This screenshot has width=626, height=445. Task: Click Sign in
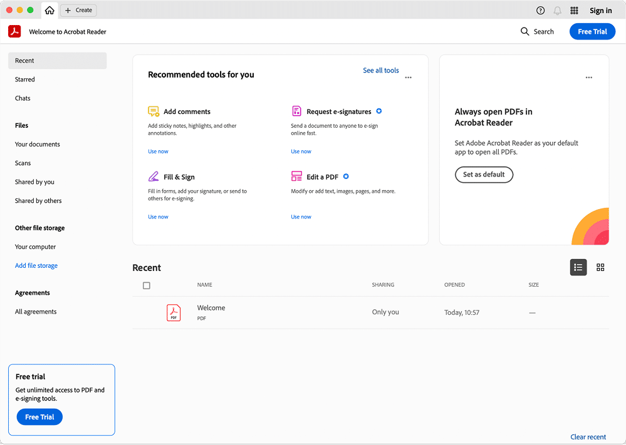(x=600, y=11)
